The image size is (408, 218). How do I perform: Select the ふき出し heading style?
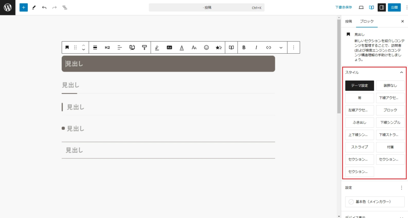tap(359, 122)
